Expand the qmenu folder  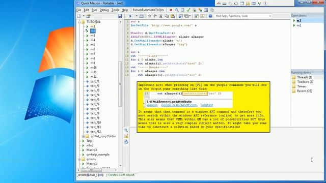click(79, 159)
